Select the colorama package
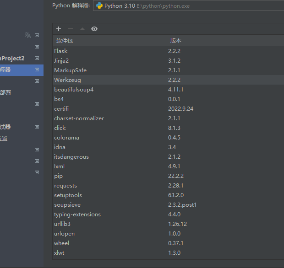Screen dimensions: 284x268 tap(168, 138)
